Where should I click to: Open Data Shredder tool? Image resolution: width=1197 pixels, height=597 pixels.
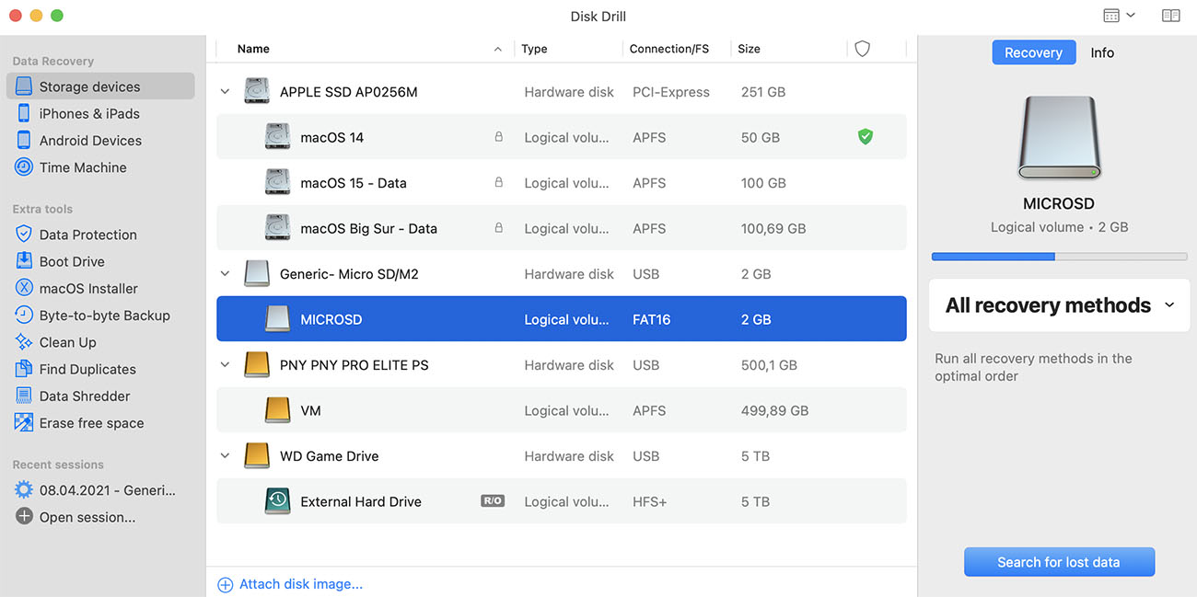(85, 396)
